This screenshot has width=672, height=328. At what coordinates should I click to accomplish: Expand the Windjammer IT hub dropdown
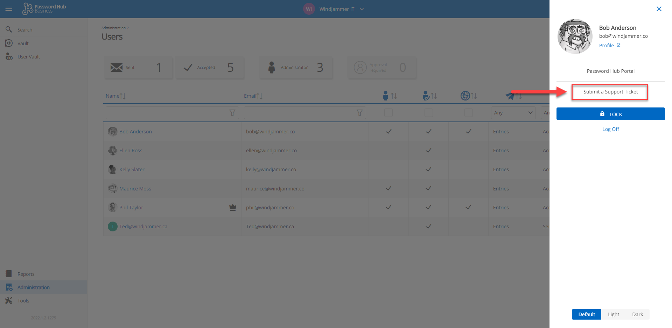[362, 9]
